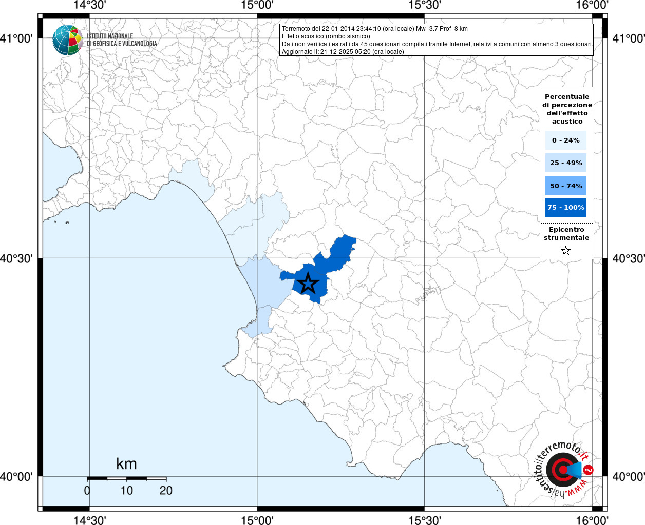Click the scale bar '10' value

(126, 490)
